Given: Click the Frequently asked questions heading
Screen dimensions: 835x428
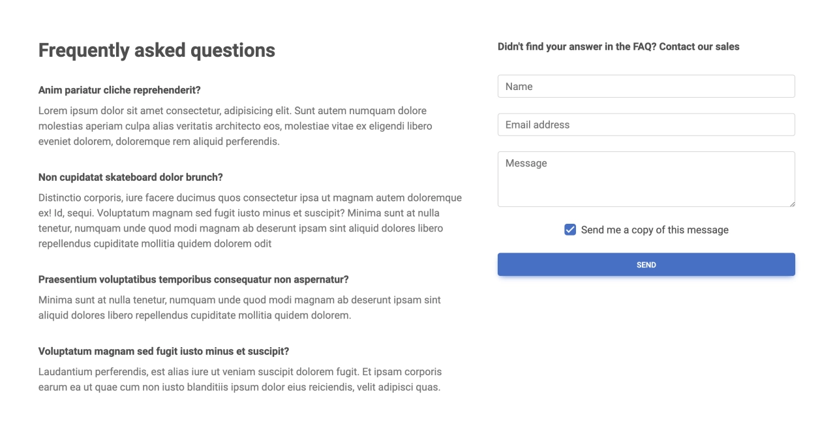Looking at the screenshot, I should click(157, 50).
